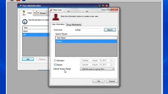Open the Users tab in User Administration

(x=27, y=13)
